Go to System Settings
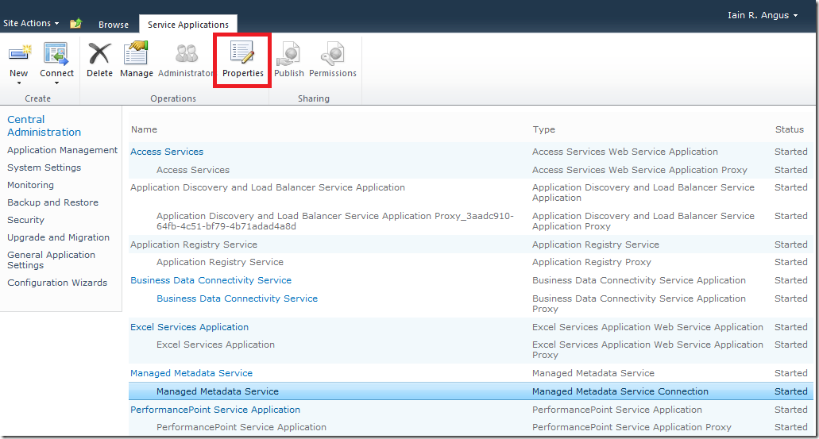 44,168
